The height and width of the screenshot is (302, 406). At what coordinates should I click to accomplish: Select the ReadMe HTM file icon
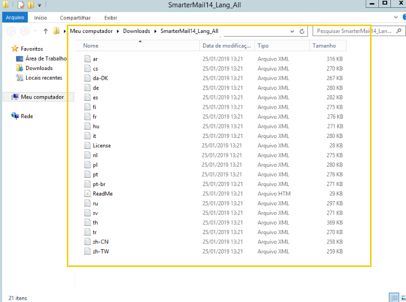pos(88,194)
